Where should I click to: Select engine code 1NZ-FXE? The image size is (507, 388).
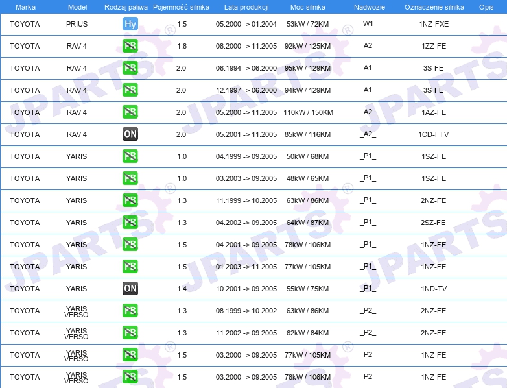[434, 24]
